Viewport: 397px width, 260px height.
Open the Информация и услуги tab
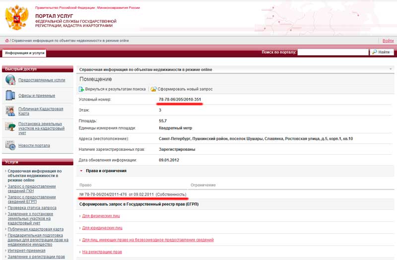pyautogui.click(x=25, y=53)
